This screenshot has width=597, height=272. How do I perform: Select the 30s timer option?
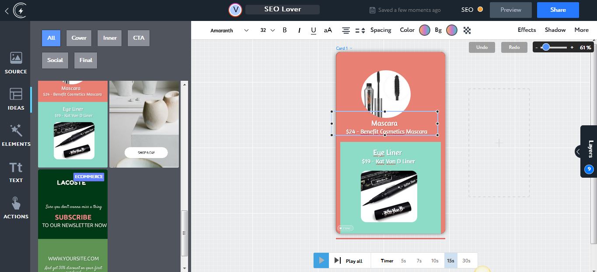(466, 261)
